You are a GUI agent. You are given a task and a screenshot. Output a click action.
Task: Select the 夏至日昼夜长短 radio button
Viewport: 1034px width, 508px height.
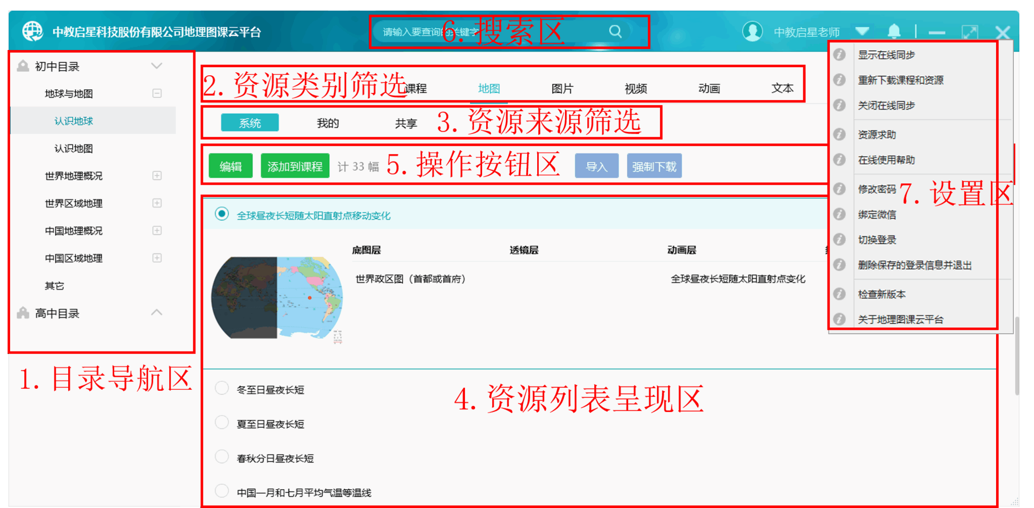click(222, 423)
